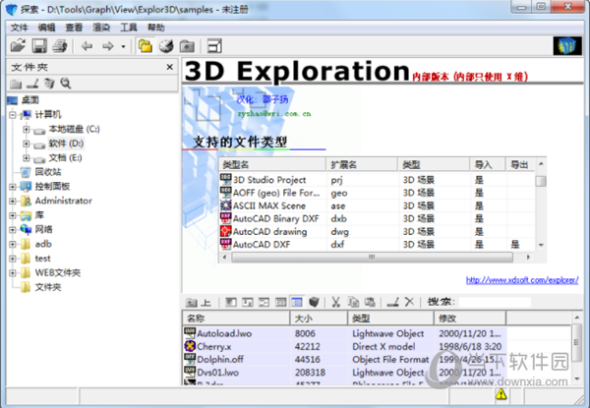Screen dimensions: 590x408
Task: Collapse the 计算机 tree node
Action: 13,115
